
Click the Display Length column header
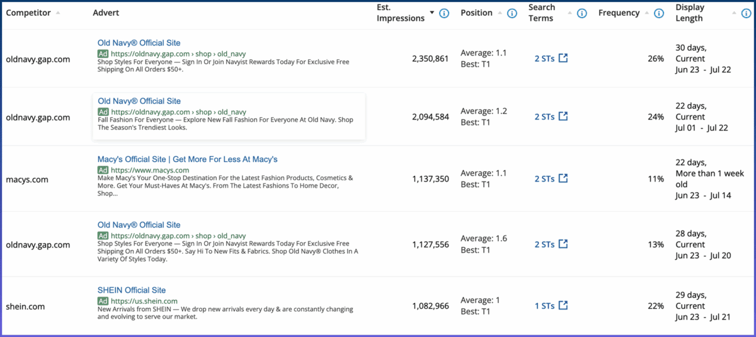pos(690,13)
